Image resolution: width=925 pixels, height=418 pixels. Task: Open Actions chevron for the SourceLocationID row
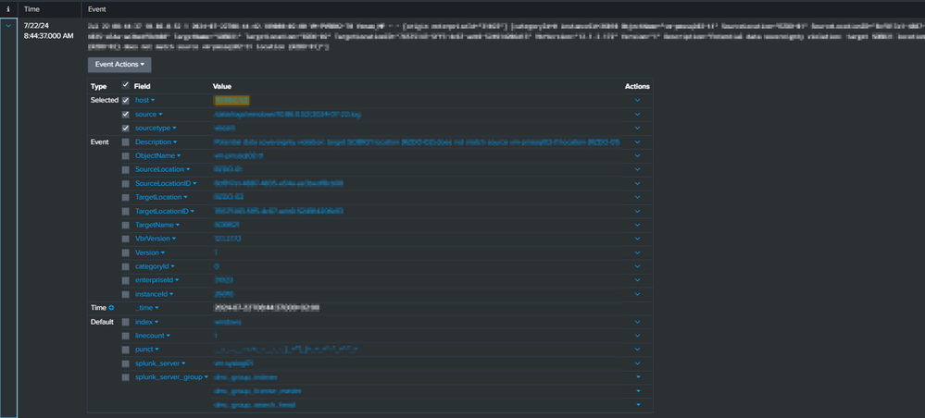(x=637, y=183)
